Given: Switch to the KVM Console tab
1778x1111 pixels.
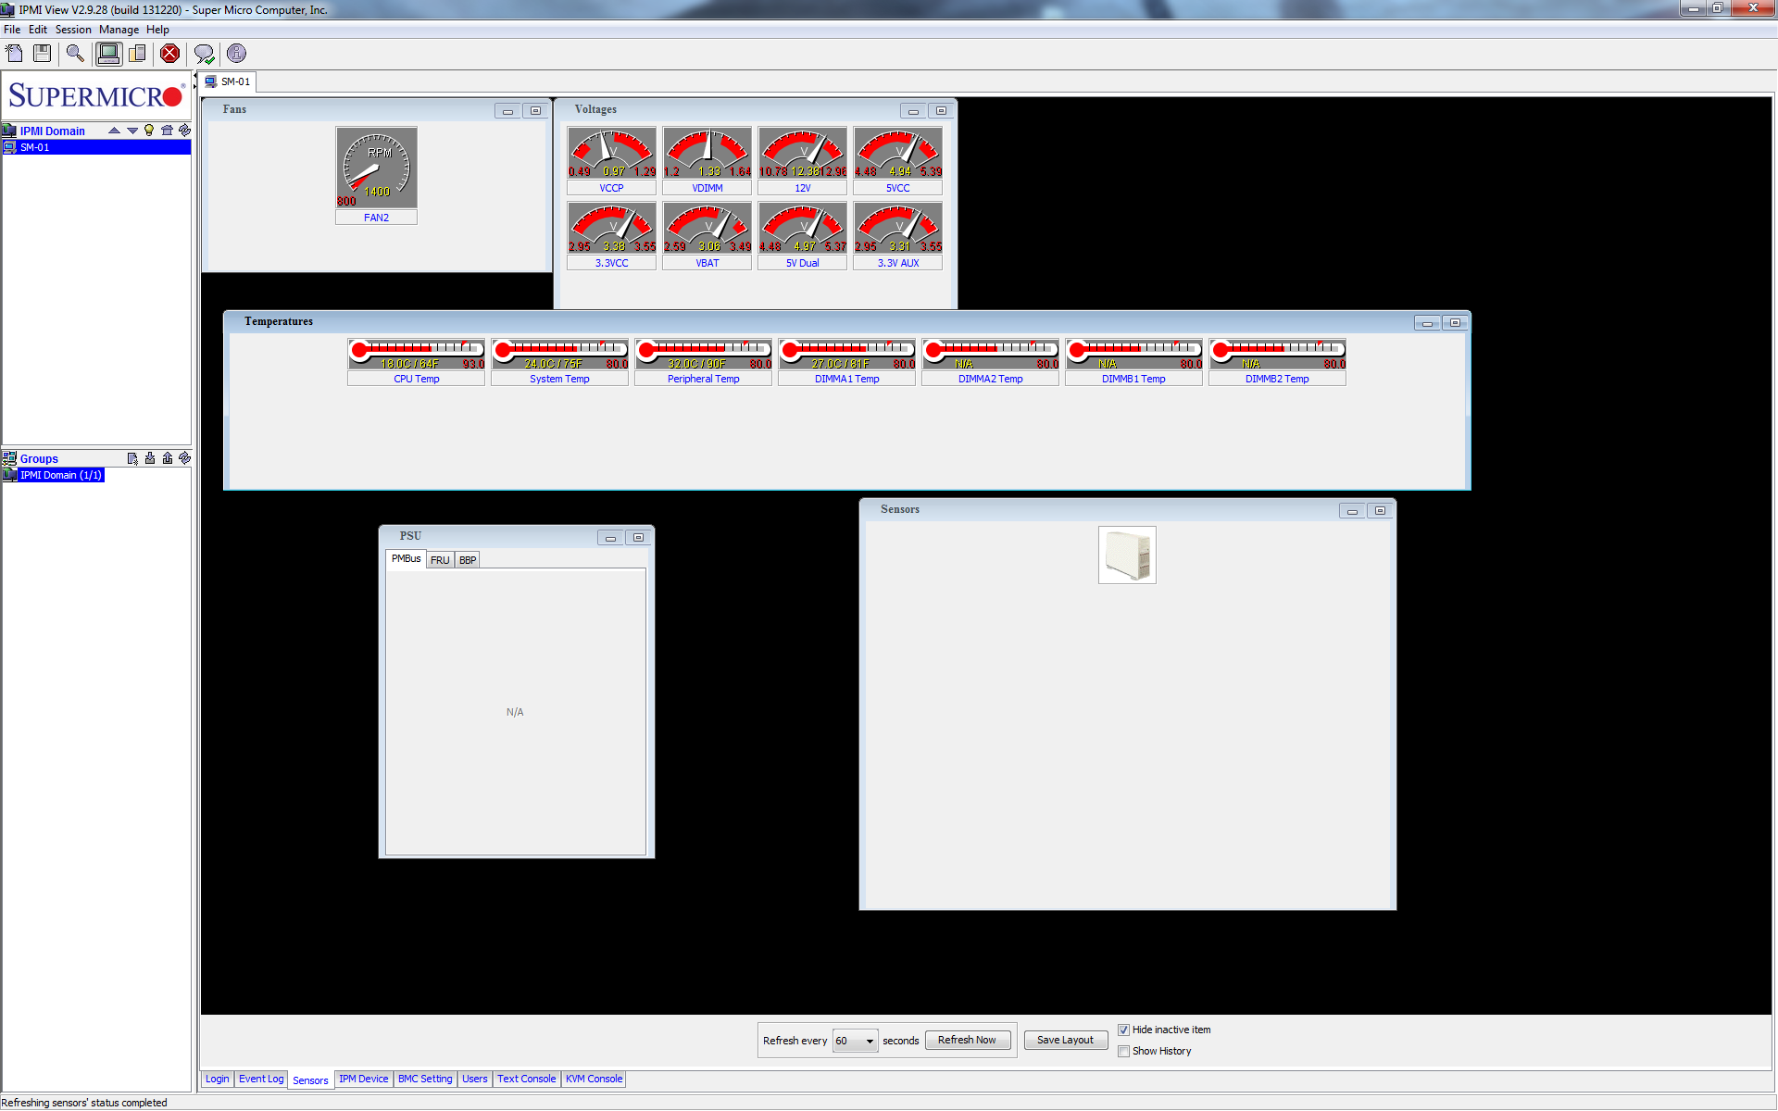Looking at the screenshot, I should (x=594, y=1079).
